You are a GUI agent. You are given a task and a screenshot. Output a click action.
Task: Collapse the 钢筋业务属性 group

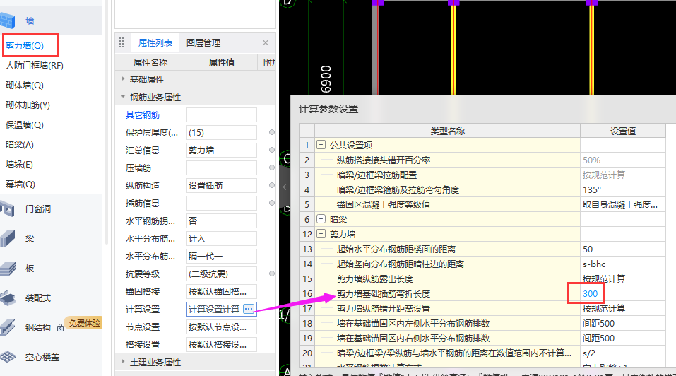click(124, 97)
